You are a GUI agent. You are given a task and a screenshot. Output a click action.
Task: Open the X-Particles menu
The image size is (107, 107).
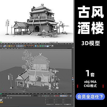62,44
